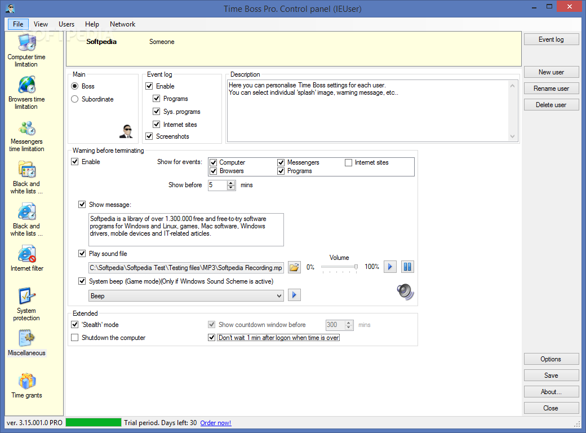
Task: Open the Help menu
Action: point(92,24)
